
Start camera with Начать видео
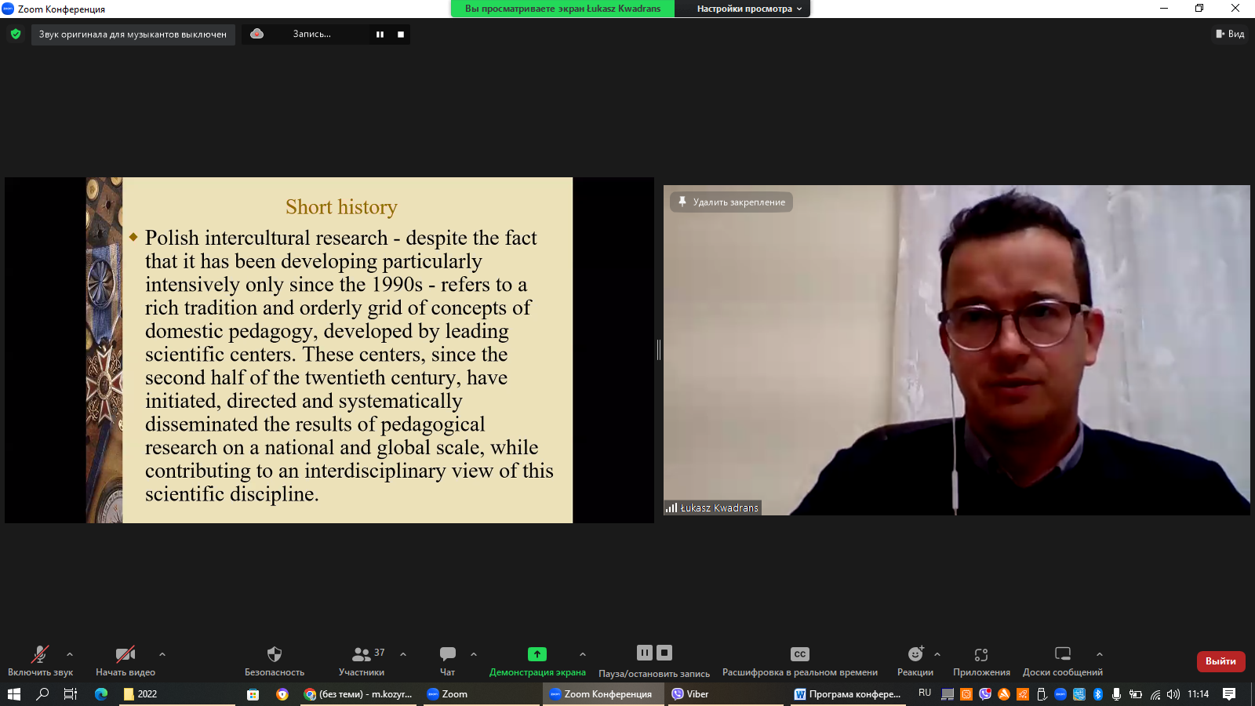[125, 654]
